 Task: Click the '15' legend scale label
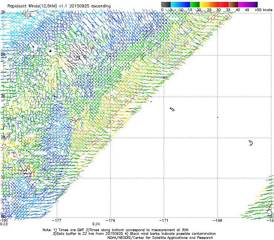point(190,10)
